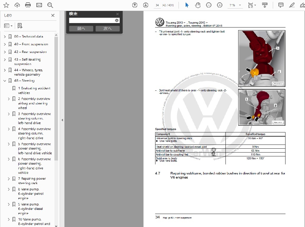Click the 'Specified torque' table header cell
This screenshot has width=305, height=227.
pos(255,134)
